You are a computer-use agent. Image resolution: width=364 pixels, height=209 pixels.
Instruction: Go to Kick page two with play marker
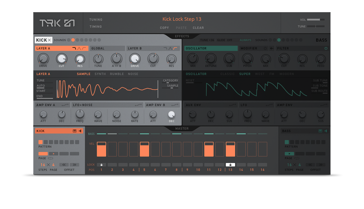pos(54,154)
